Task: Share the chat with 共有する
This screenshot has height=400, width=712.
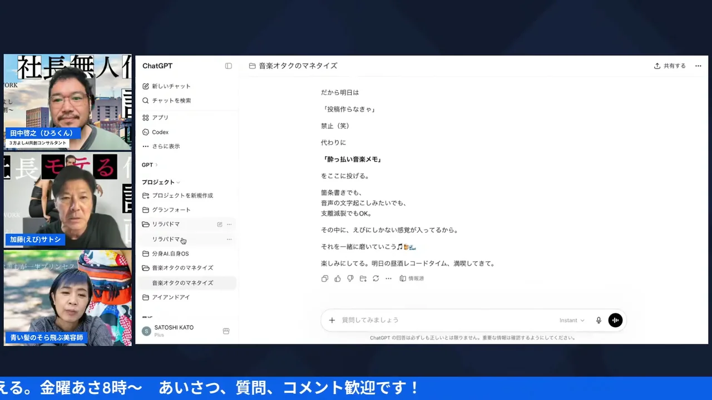Action: 670,66
